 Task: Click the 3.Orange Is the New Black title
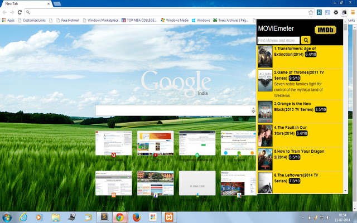[x=293, y=106]
